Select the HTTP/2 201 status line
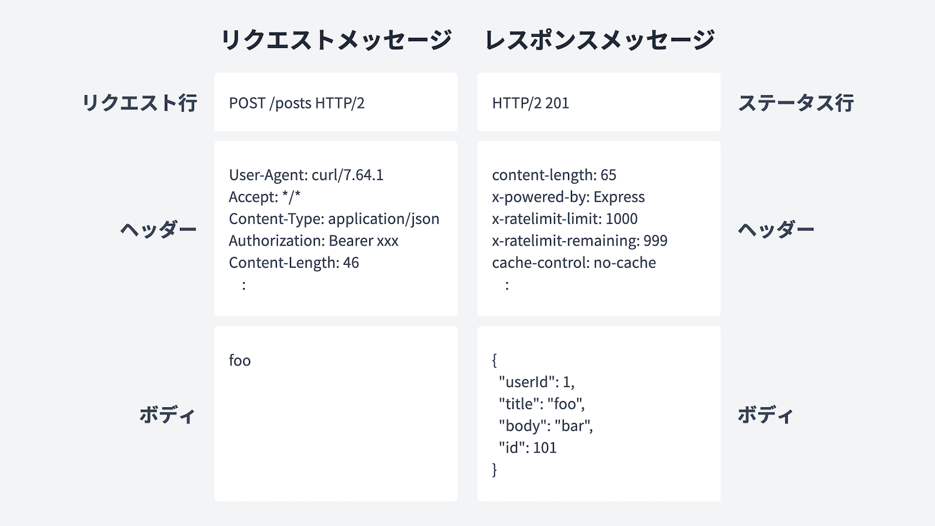 click(531, 103)
